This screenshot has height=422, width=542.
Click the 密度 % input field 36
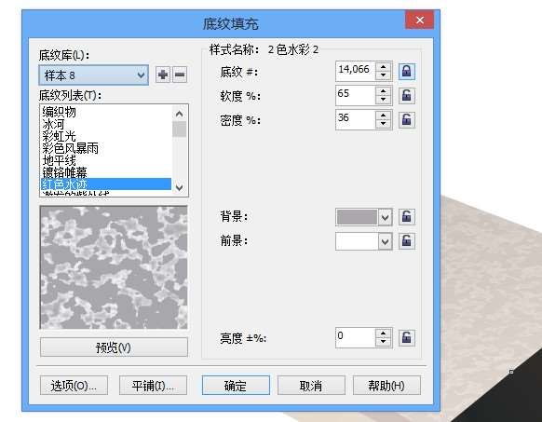pos(356,119)
